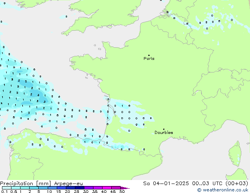Select the 2–5 mm legend color swatch

(x=34, y=188)
